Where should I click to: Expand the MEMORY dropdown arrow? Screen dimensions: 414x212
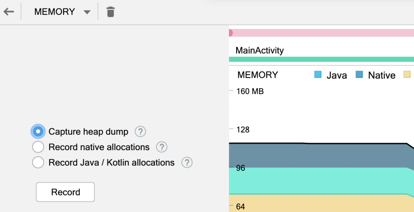coord(87,12)
